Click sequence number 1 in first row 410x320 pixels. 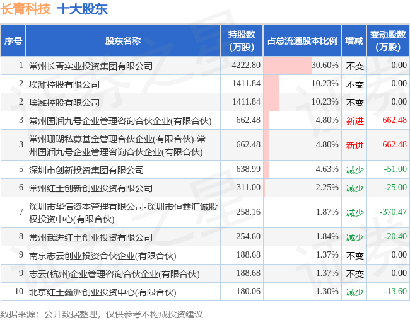point(21,65)
